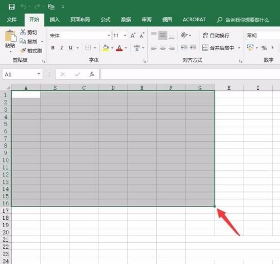Switch to the Page Layout (页面布局) tab

80,20
